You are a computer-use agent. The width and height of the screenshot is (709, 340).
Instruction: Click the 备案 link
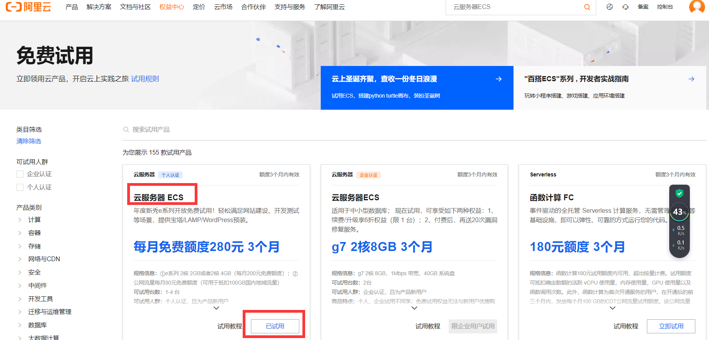(x=643, y=7)
